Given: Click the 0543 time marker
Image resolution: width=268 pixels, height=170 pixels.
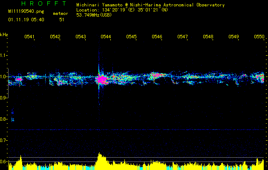Looking at the screenshot, I should [81, 37].
